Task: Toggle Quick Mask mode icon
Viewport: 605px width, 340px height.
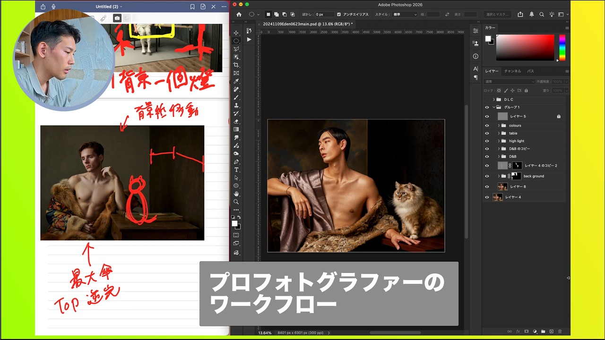Action: point(236,235)
